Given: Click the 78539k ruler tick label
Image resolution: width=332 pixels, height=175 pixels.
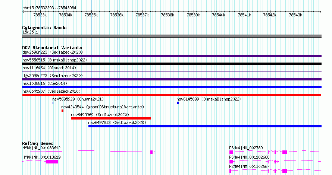Looking at the screenshot, I should click(x=193, y=15).
